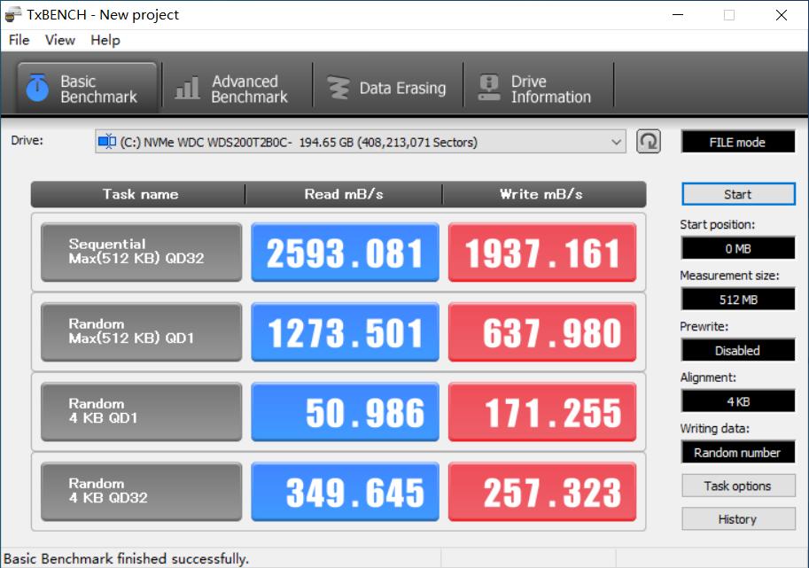809x568 pixels.
Task: Open Task options
Action: pos(737,486)
